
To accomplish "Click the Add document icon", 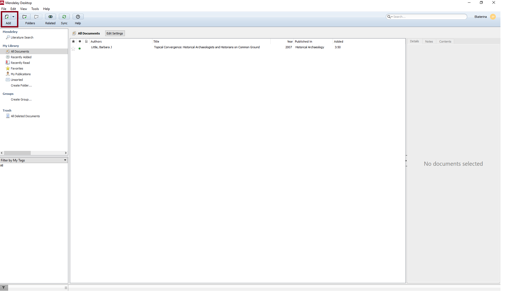I will (7, 17).
